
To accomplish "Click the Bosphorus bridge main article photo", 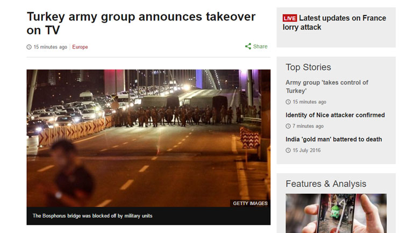I will coord(148,138).
